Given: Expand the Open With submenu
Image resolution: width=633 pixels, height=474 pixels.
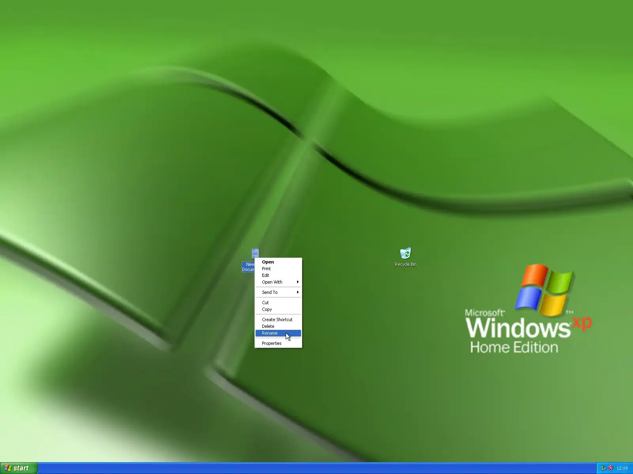Looking at the screenshot, I should (278, 282).
